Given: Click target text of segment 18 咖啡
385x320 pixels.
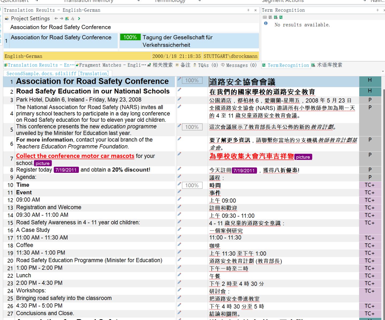Looking at the screenshot, I should pos(214,246).
